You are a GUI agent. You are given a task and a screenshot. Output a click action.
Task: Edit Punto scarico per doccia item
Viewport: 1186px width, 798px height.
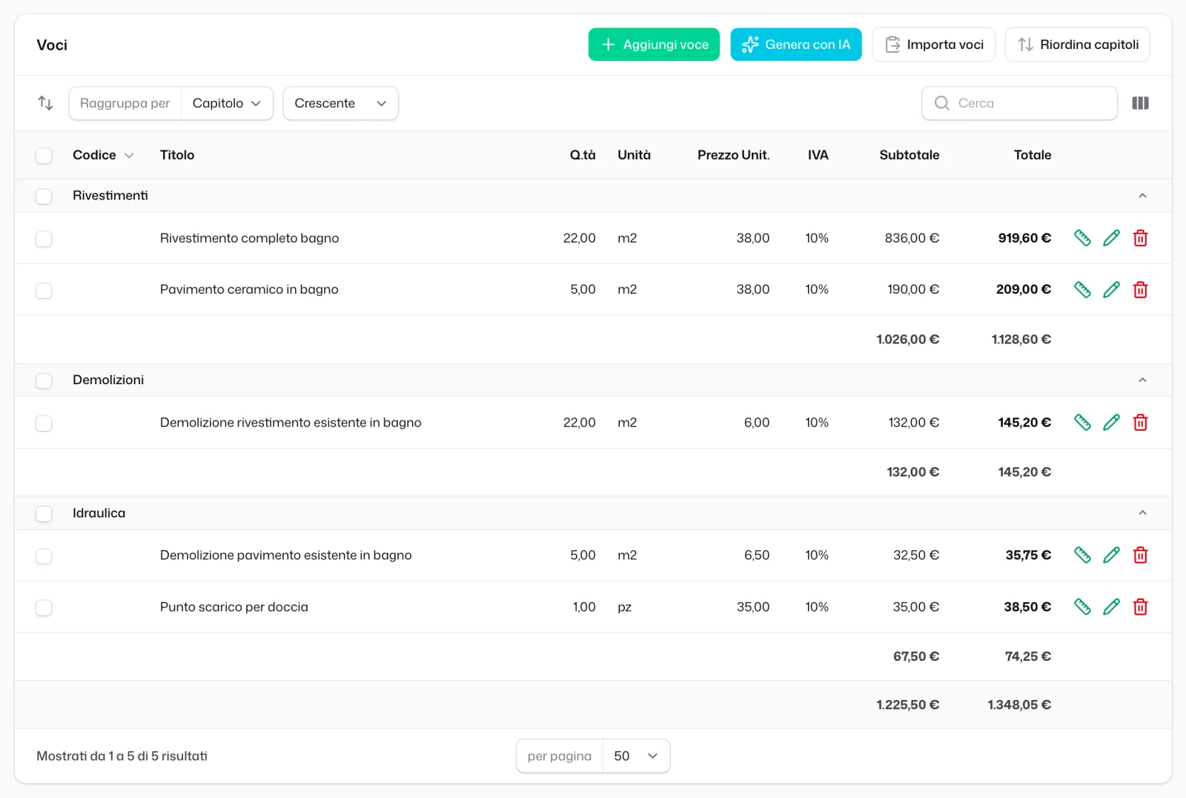(x=1111, y=607)
